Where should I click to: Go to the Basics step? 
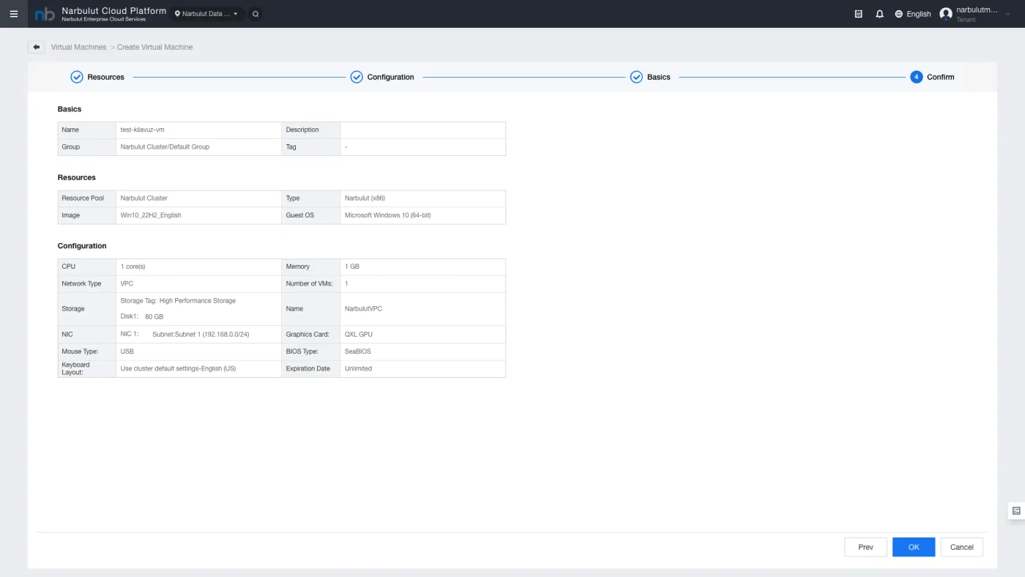[x=650, y=77]
